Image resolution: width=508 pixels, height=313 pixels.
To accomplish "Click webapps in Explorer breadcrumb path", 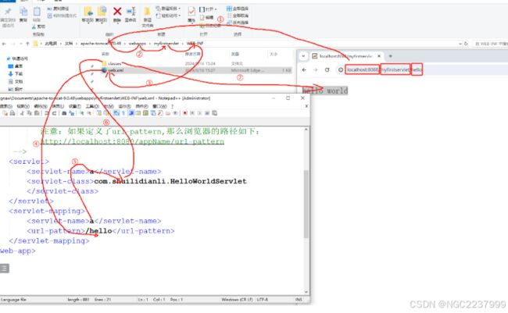I will (x=138, y=44).
